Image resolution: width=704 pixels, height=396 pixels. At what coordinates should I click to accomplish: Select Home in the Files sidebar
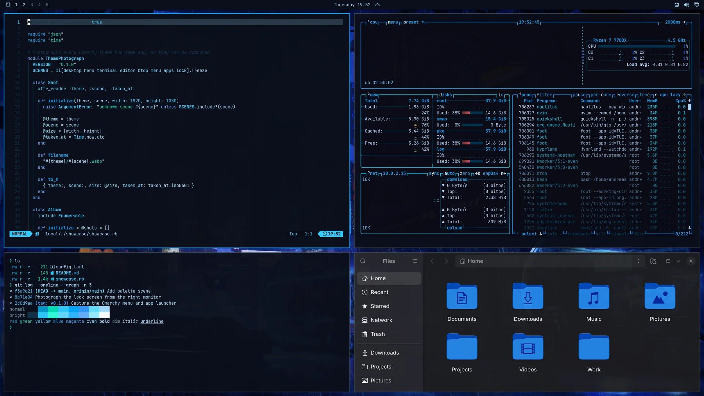[x=389, y=278]
